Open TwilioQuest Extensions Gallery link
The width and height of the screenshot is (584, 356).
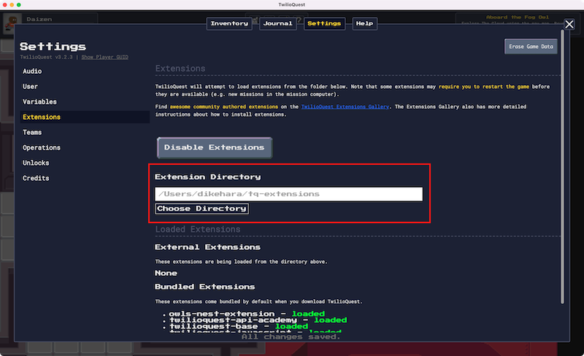(345, 107)
